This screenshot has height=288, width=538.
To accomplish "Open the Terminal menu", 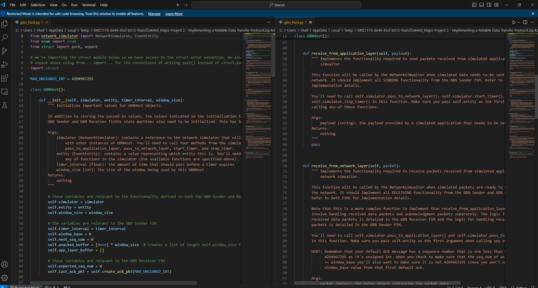I will [x=88, y=5].
